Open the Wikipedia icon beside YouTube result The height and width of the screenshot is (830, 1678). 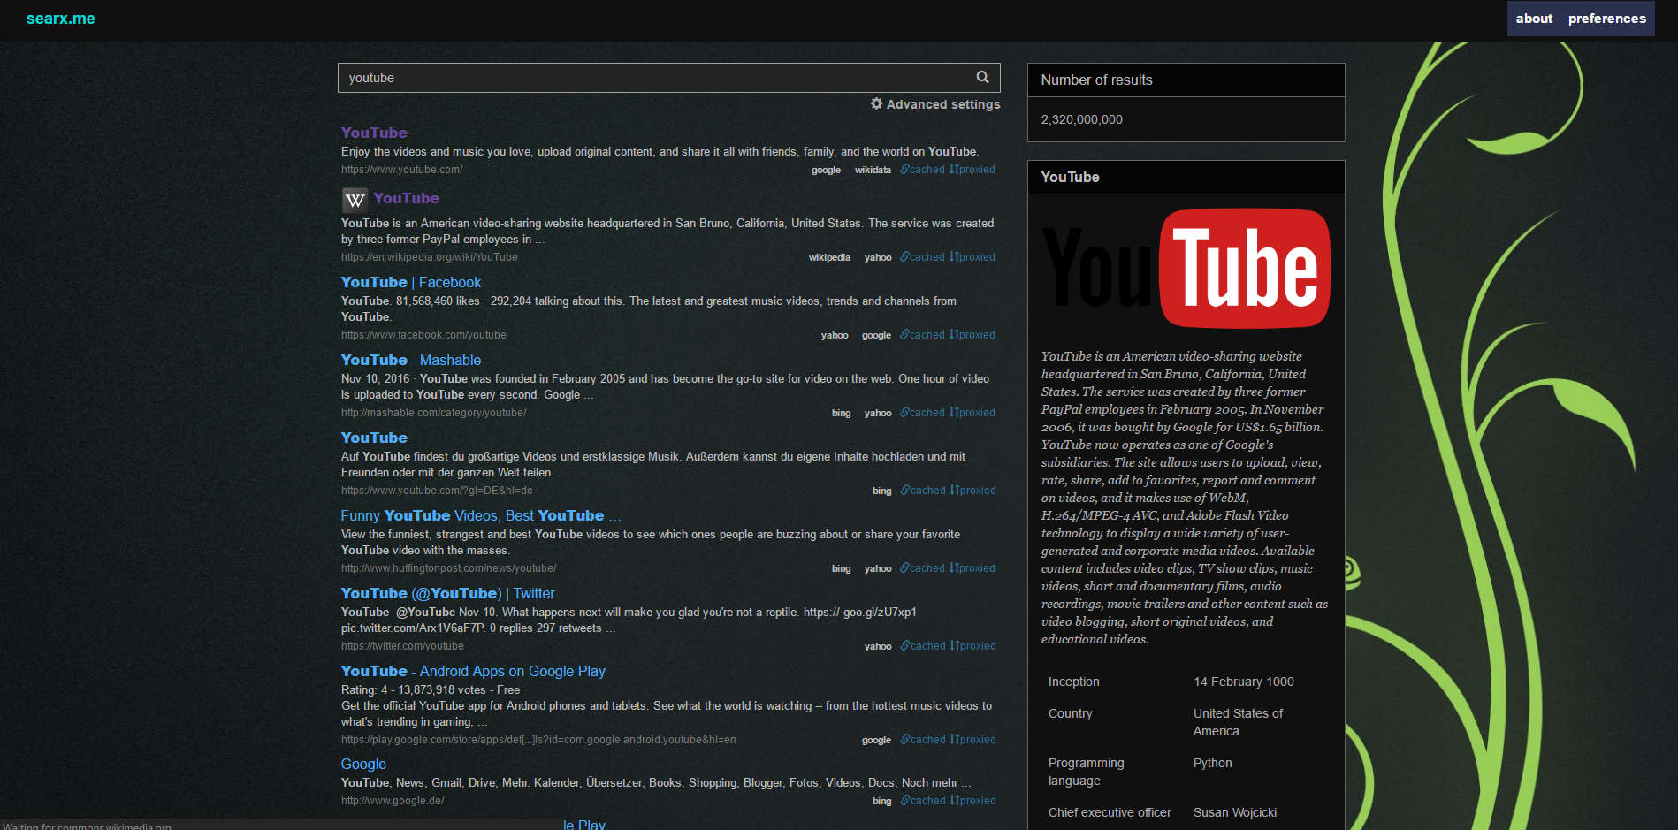click(x=355, y=200)
